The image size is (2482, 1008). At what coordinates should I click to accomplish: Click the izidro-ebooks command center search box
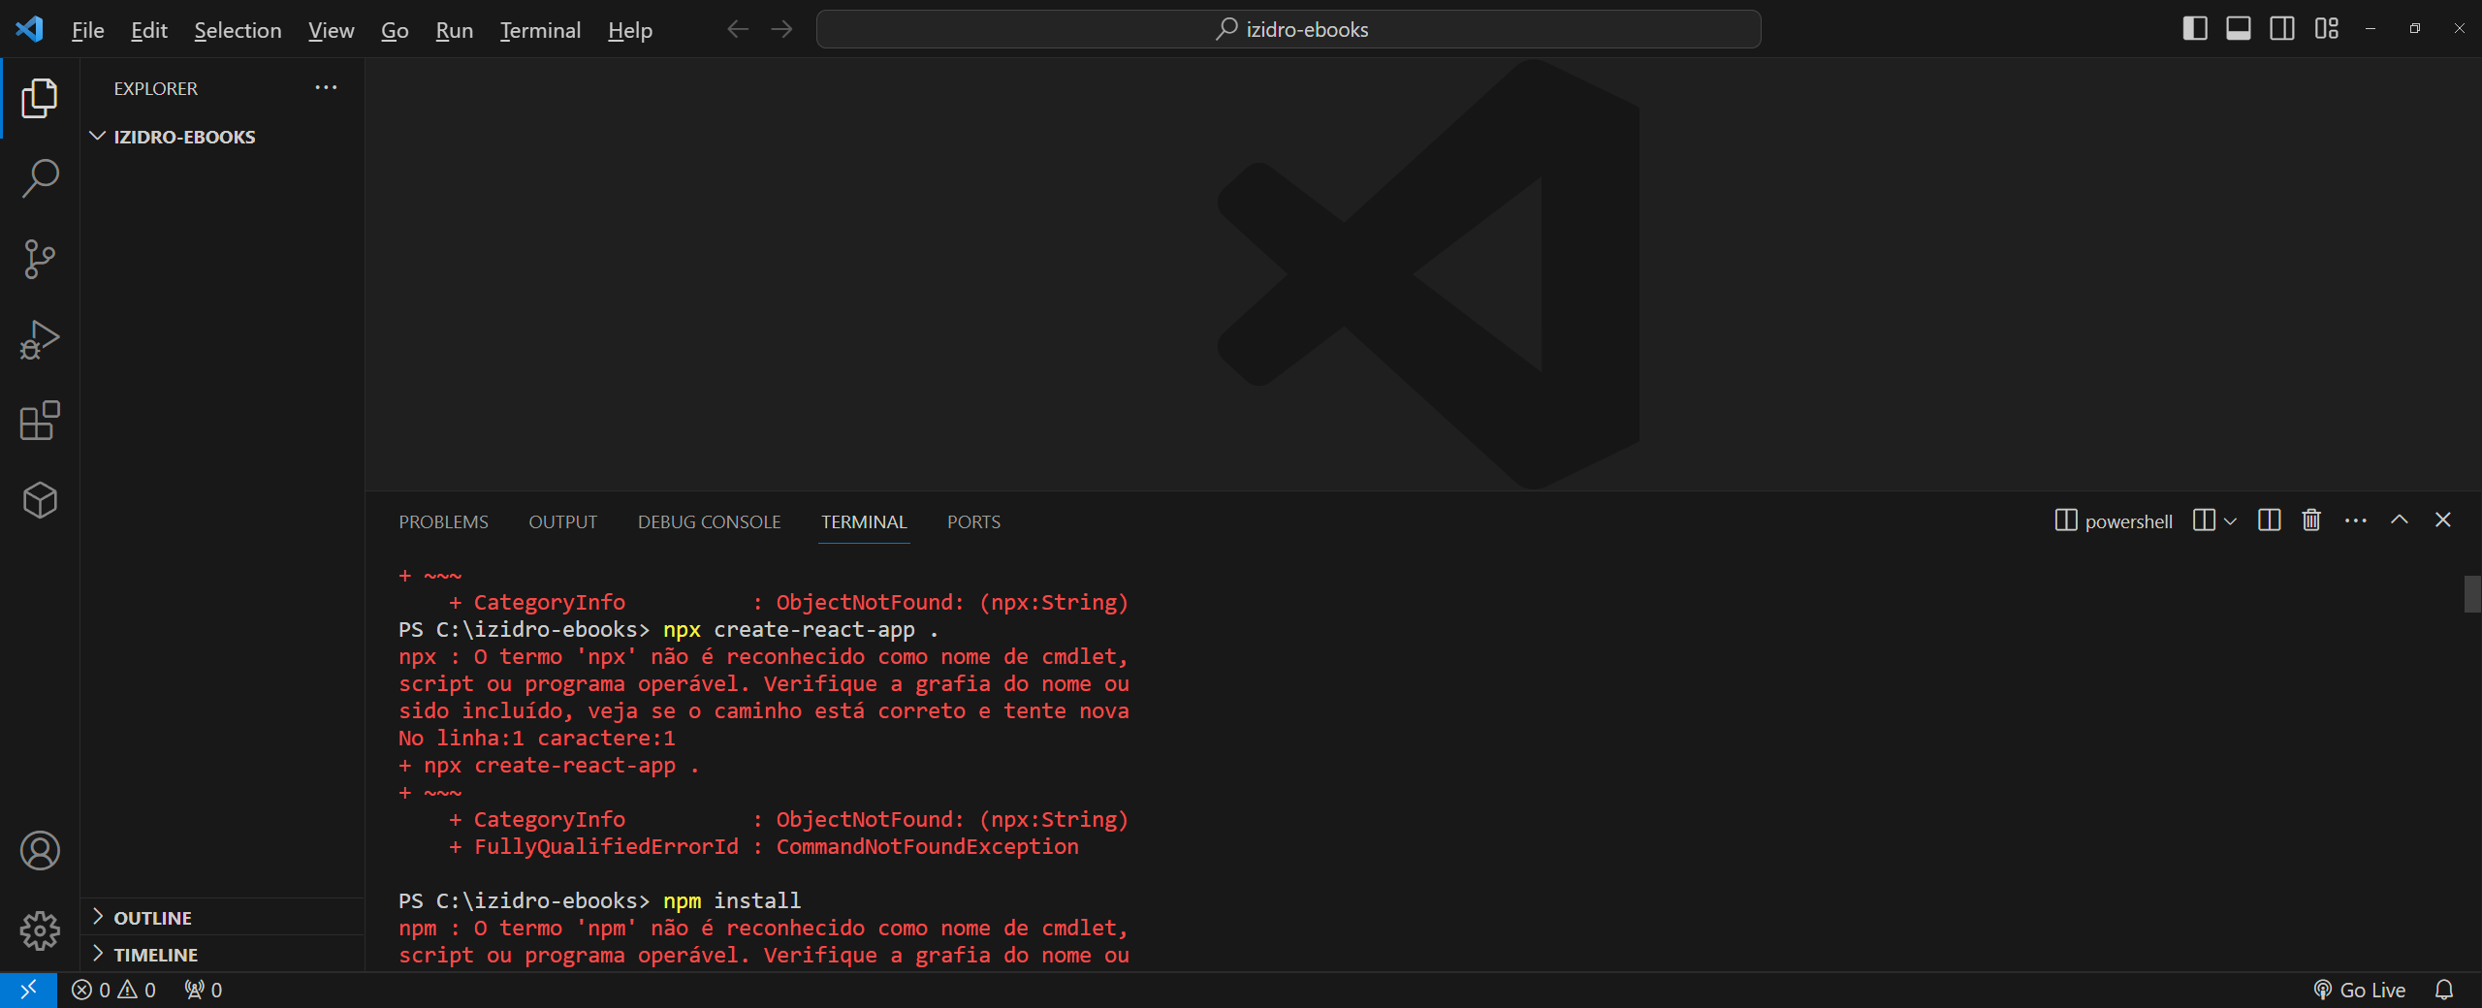pyautogui.click(x=1289, y=29)
